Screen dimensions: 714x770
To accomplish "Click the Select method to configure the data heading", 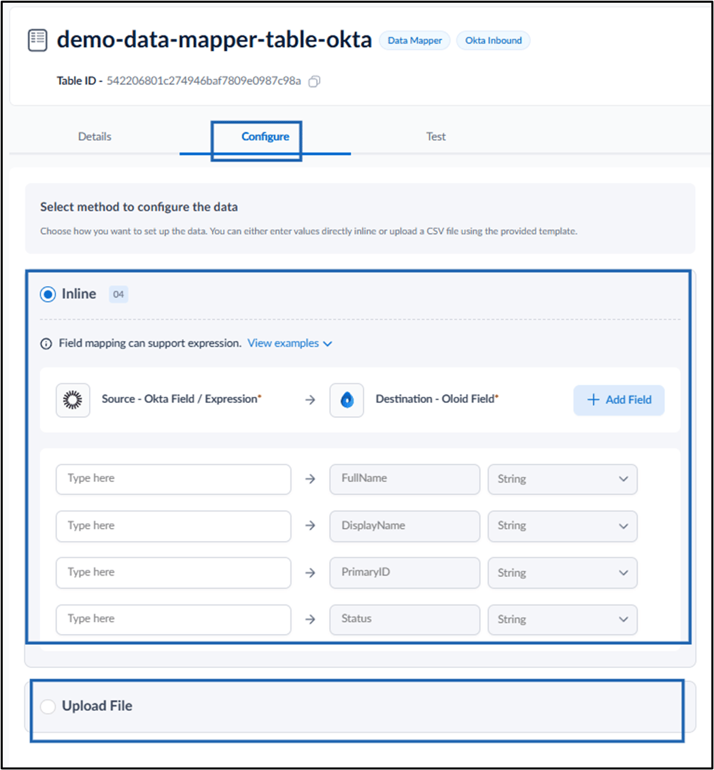I will coord(139,207).
